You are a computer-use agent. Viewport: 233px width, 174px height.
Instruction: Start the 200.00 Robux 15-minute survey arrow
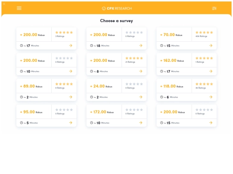click(211, 122)
